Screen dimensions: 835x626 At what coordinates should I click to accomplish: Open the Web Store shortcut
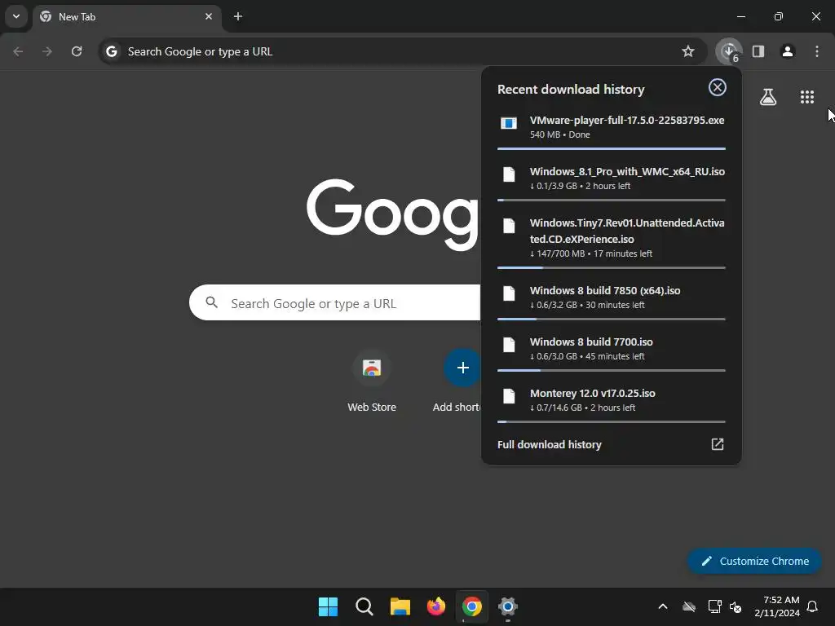click(x=372, y=381)
